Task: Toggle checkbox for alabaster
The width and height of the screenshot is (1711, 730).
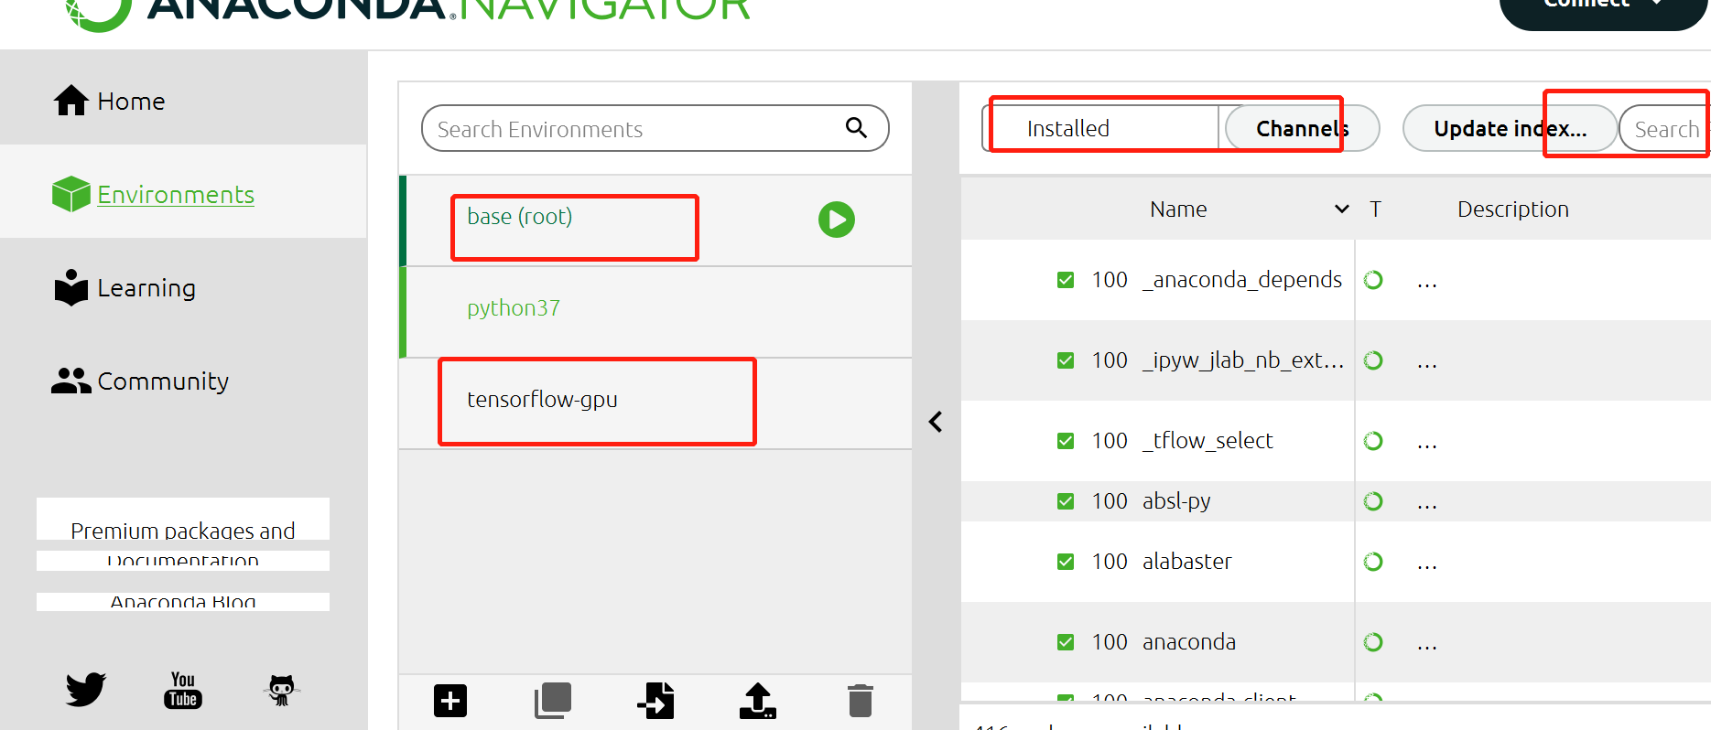Action: [x=1066, y=562]
